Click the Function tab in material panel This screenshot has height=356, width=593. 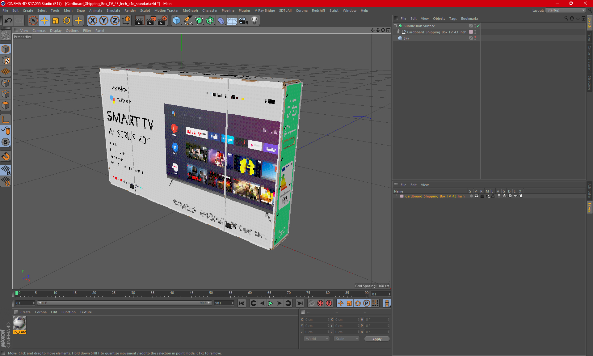tap(68, 312)
